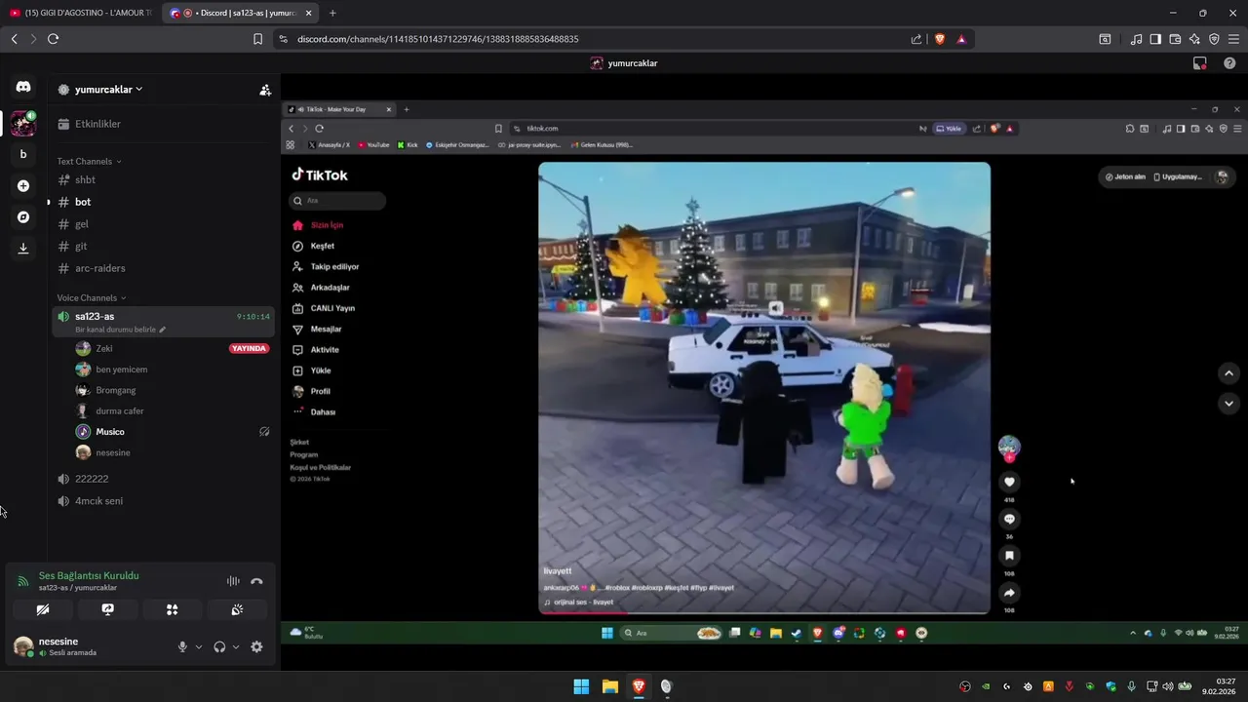
Task: Share this page from the address bar
Action: [916, 39]
